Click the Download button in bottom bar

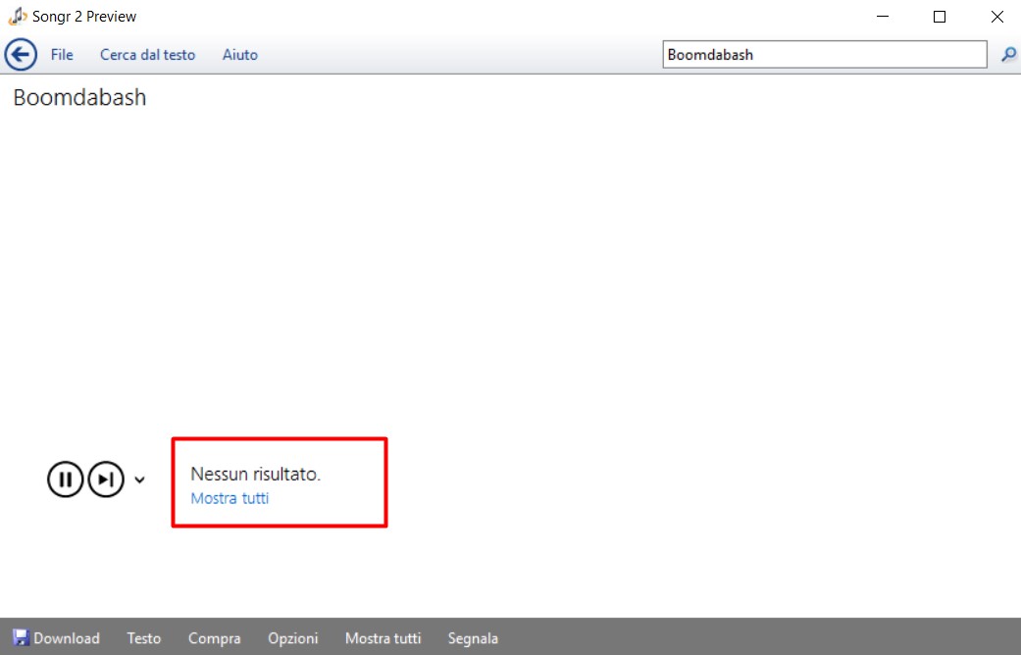[x=57, y=638]
